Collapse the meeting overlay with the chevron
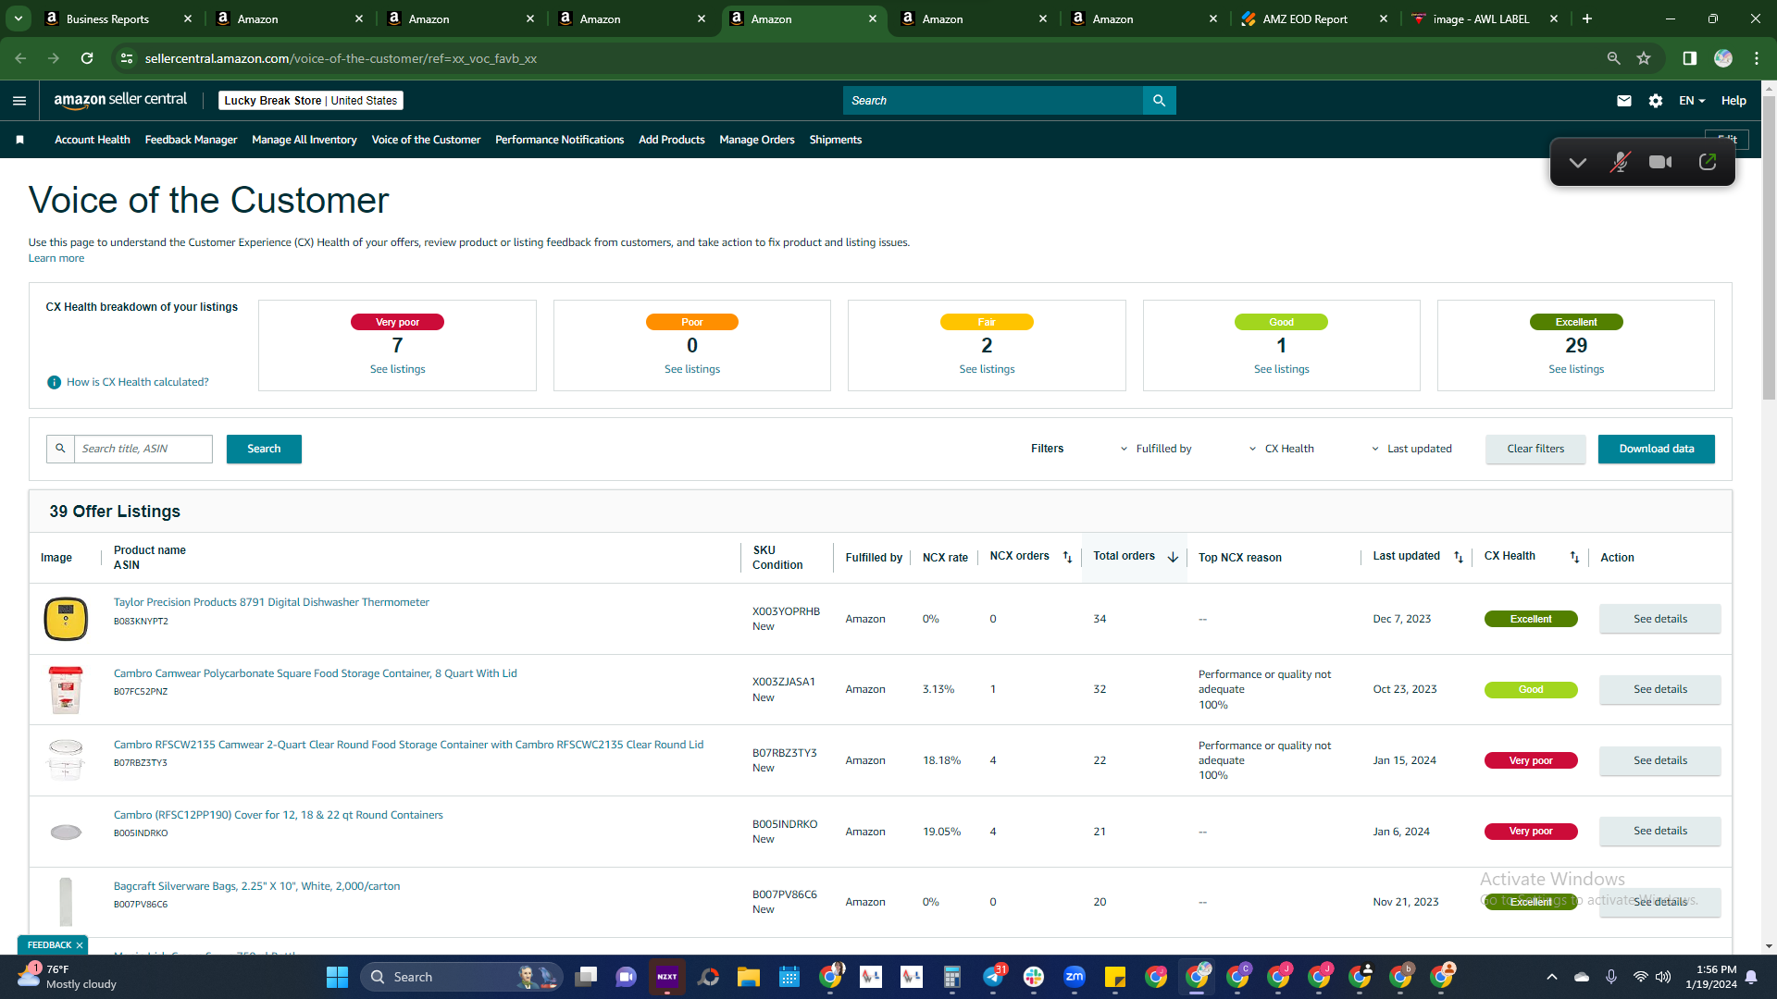Screen dimensions: 1777x999 tap(1578, 163)
